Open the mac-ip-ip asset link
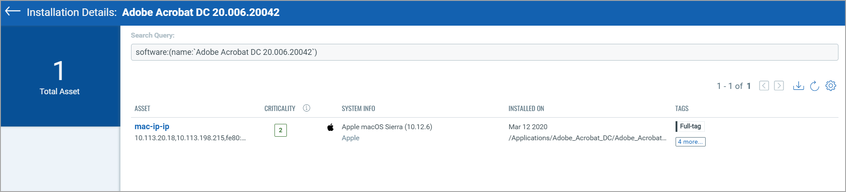Screen dimensions: 846x192 pos(152,127)
